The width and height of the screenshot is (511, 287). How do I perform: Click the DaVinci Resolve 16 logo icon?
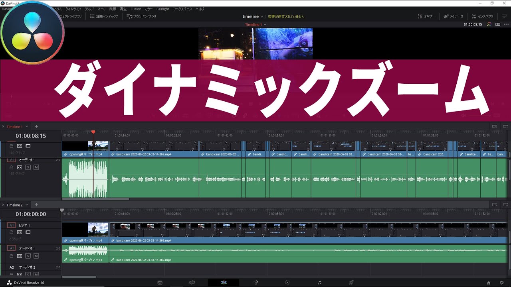(9, 283)
